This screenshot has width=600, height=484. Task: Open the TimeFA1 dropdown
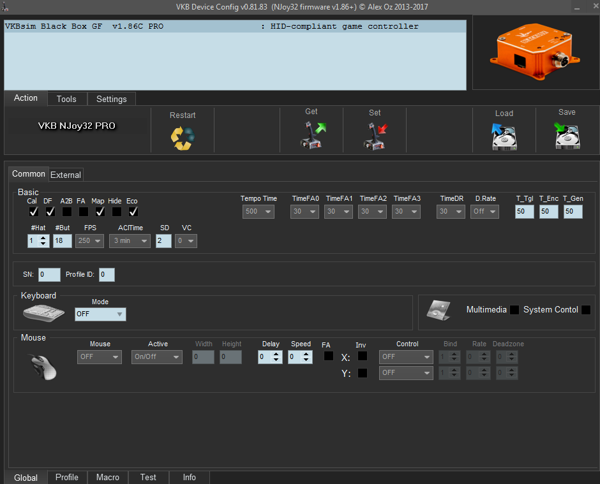click(338, 212)
